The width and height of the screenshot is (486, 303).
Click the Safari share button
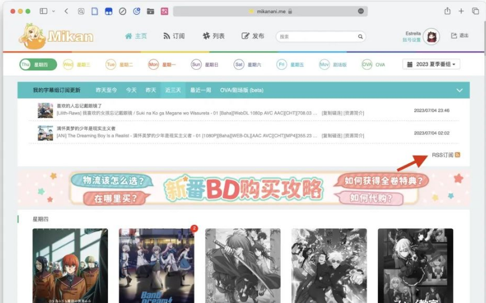(x=447, y=11)
